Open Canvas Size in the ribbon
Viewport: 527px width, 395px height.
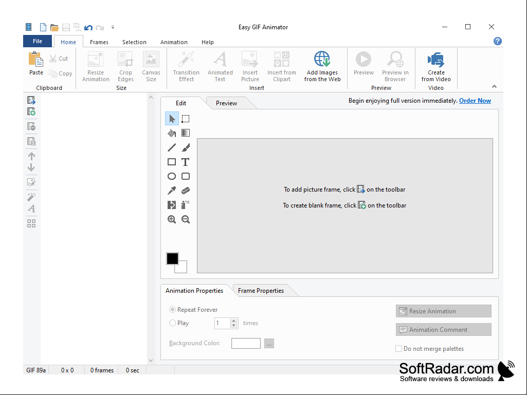click(151, 66)
